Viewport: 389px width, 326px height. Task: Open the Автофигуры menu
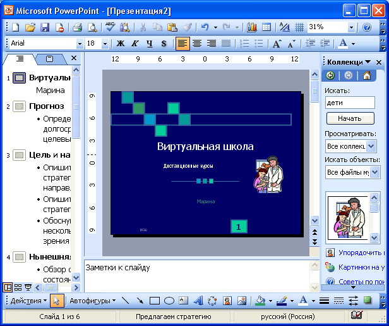93,301
